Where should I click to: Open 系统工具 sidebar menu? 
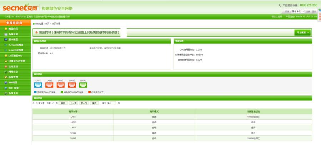[x=15, y=93]
